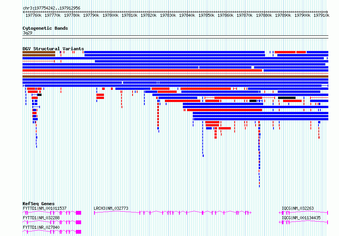This screenshot has width=339, height=236.
Task: Open the FYTTD1|NR_027840 gene label
Action: click(41, 227)
